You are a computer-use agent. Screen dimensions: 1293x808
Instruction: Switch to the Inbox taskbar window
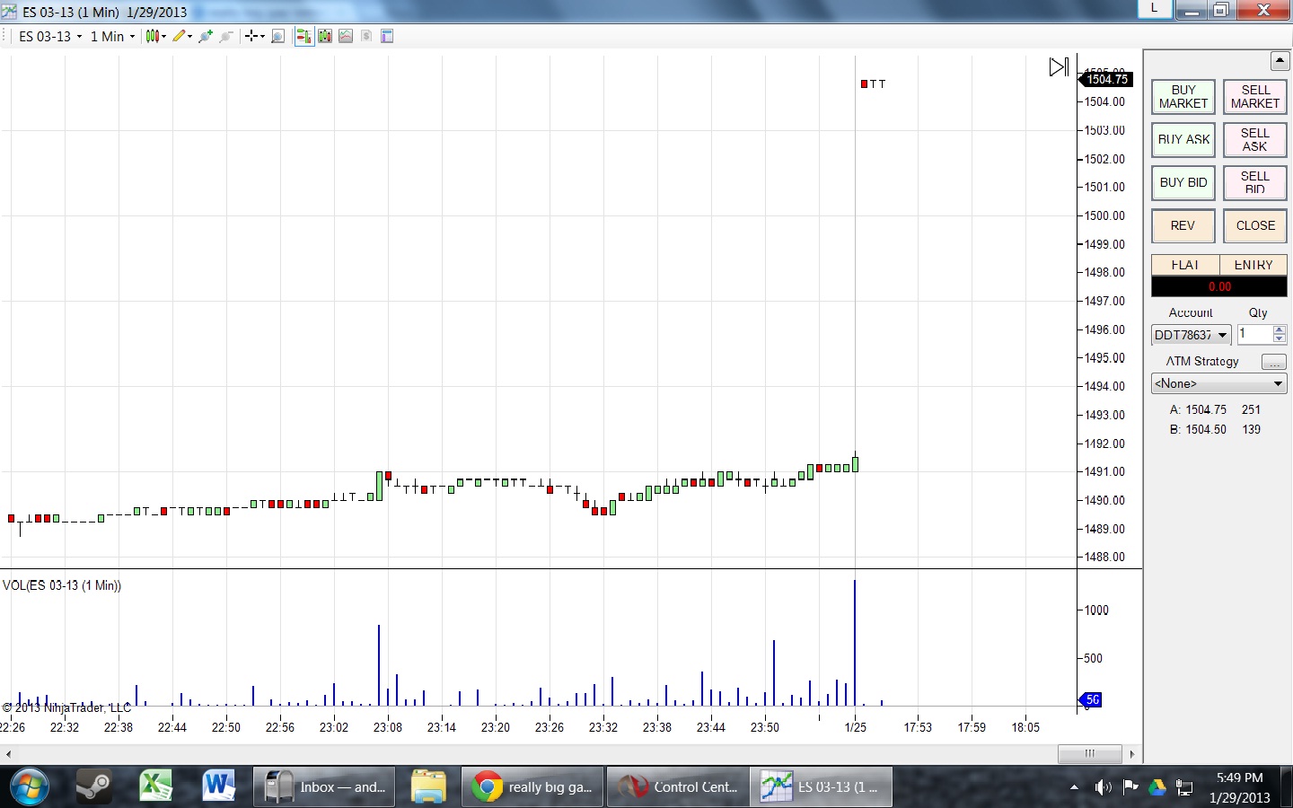tap(324, 787)
